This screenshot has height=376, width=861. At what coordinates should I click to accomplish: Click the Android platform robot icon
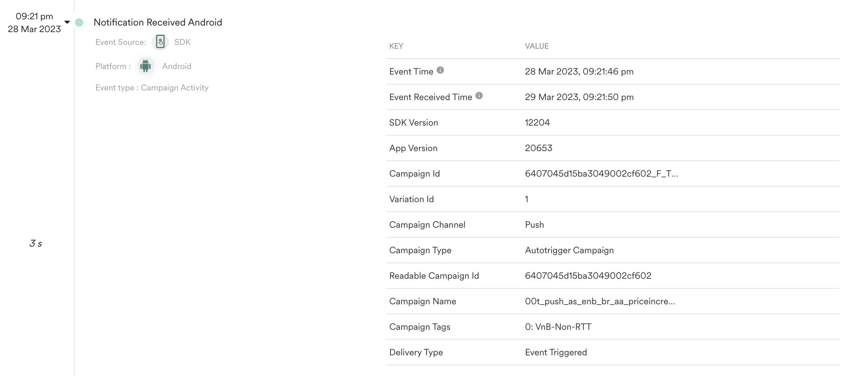coord(145,66)
